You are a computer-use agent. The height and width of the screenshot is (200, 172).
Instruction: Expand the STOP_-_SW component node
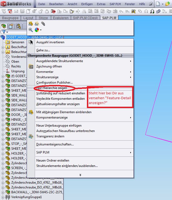point(3,144)
